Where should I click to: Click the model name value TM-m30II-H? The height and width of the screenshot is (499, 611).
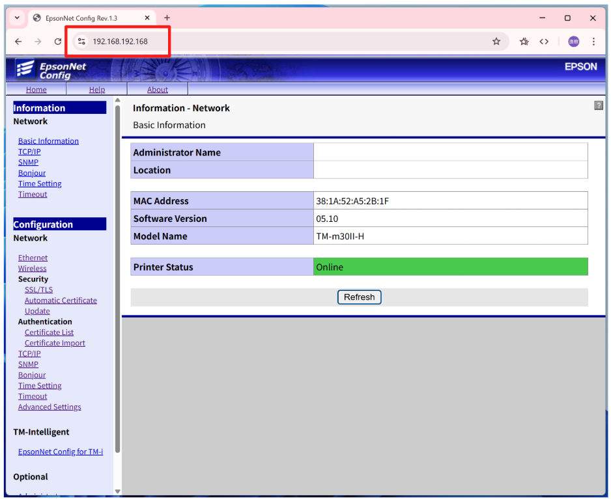(340, 236)
